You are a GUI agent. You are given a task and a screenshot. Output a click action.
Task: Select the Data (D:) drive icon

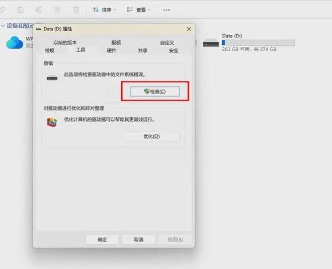tap(211, 43)
